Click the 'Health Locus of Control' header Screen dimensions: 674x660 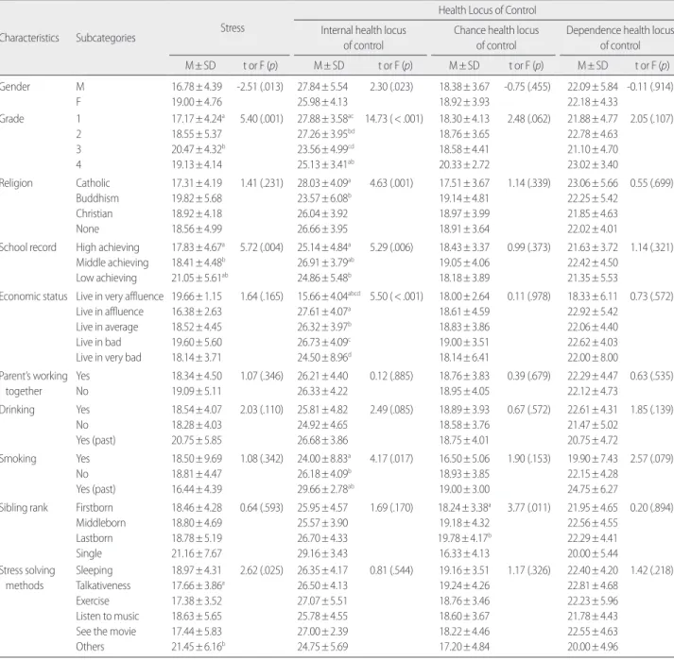click(x=487, y=10)
